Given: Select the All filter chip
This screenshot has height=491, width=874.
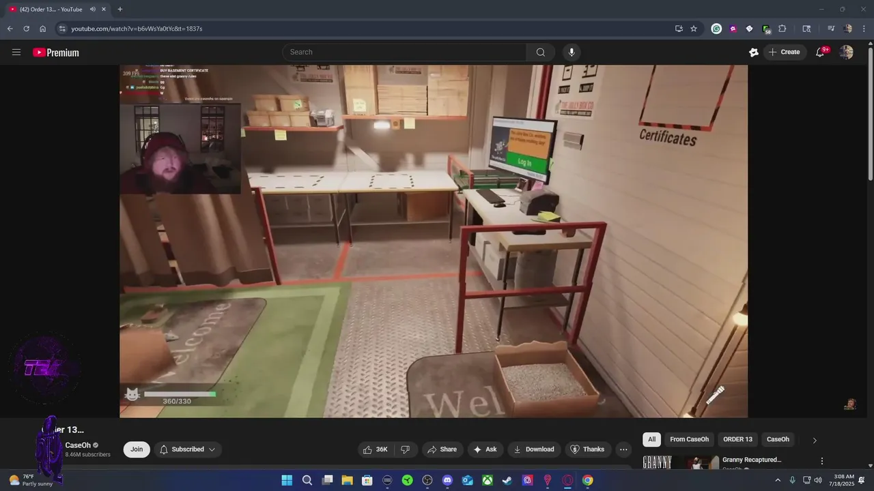Looking at the screenshot, I should (x=651, y=439).
